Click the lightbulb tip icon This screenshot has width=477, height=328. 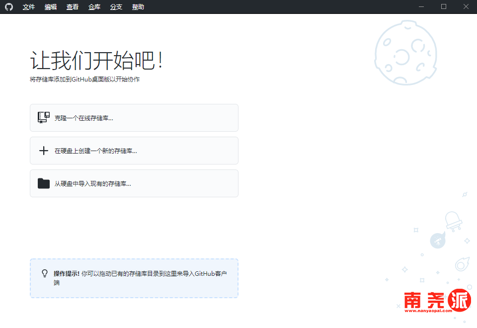click(x=45, y=273)
